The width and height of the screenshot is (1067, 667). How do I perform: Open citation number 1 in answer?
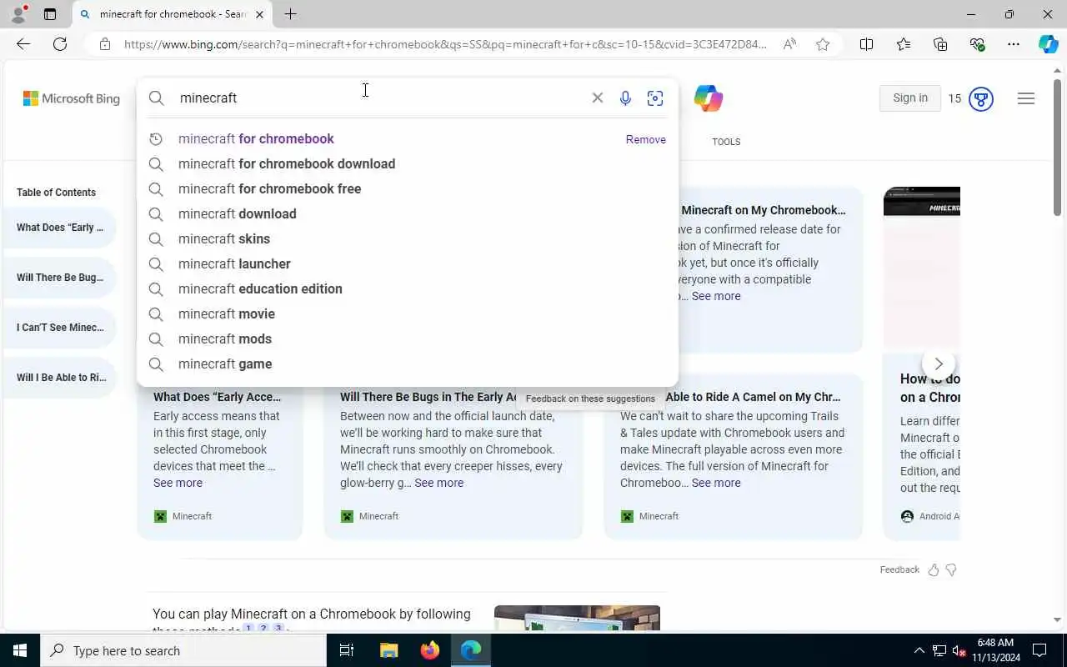point(248,629)
